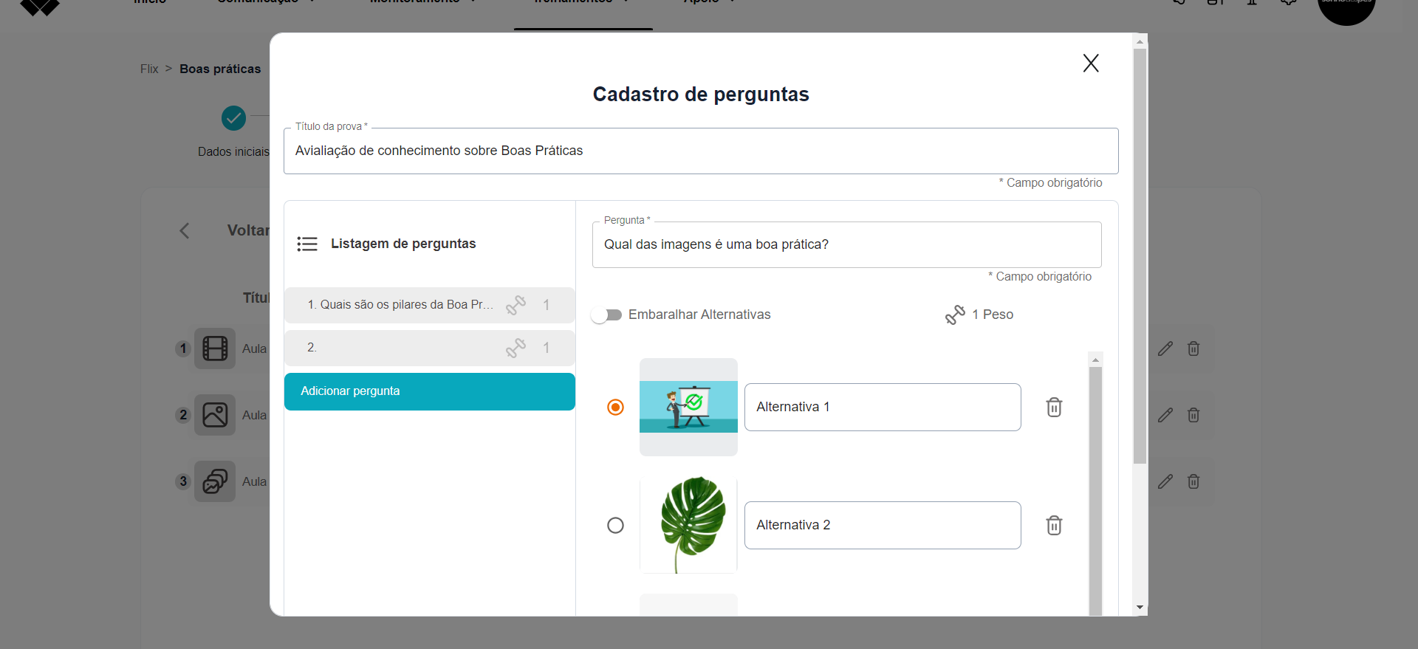Open the Flix breadcrumb link
Screen dimensions: 1418x649
149,69
